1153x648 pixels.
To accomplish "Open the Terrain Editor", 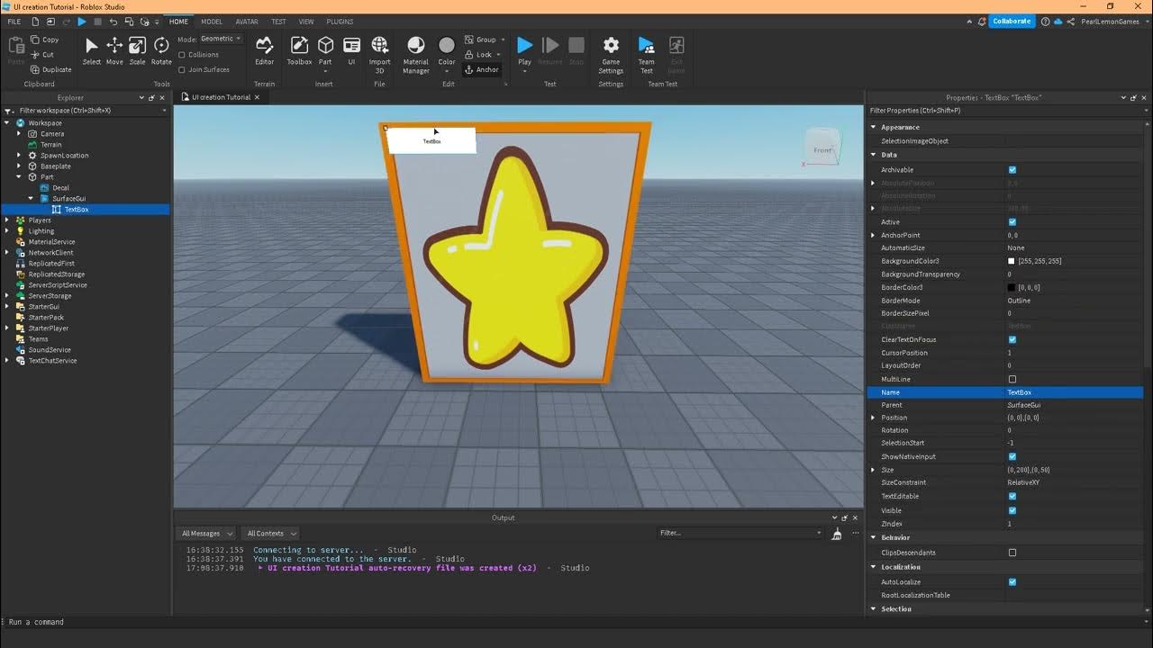I will tap(264, 50).
